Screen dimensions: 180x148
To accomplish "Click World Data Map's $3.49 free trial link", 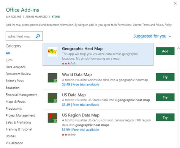I will (81, 84).
